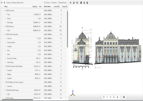143x101 pixels.
Task: Select the Wall Sweeps row name
Action: (10, 62)
